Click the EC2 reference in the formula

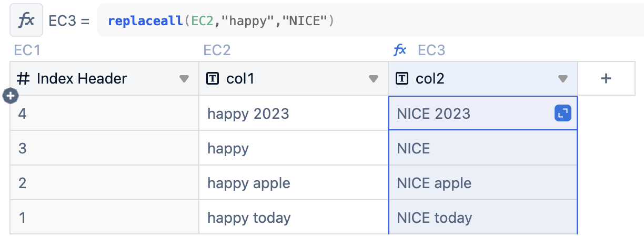(202, 21)
